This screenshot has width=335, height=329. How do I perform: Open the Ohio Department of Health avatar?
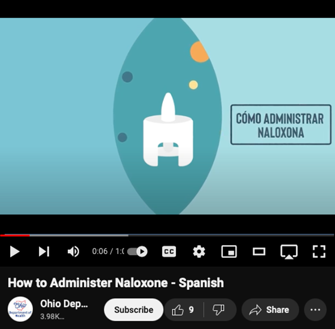point(20,309)
